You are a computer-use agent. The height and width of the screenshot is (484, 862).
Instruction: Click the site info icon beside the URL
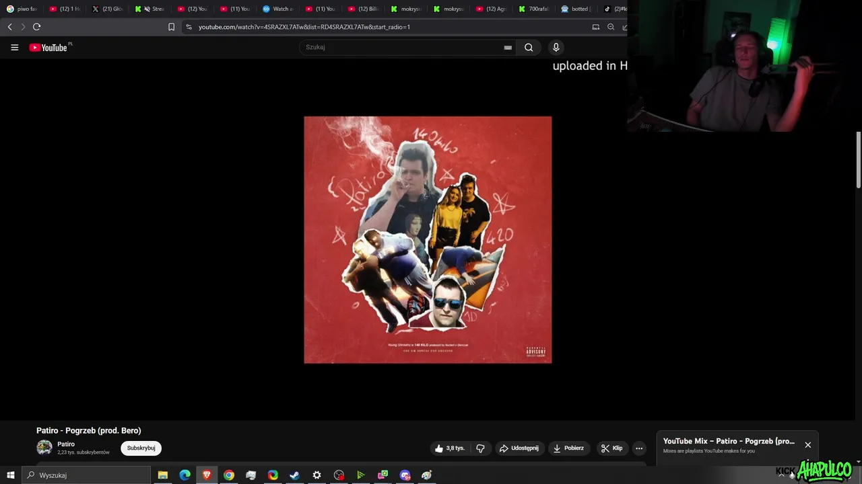(x=189, y=27)
